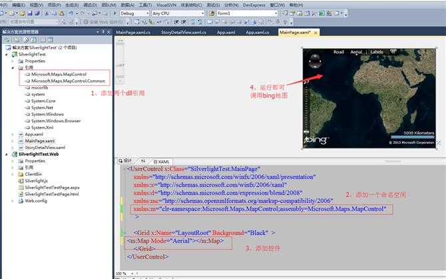Open the DevExpress menu
This screenshot has height=279, width=446.
coord(253,5)
